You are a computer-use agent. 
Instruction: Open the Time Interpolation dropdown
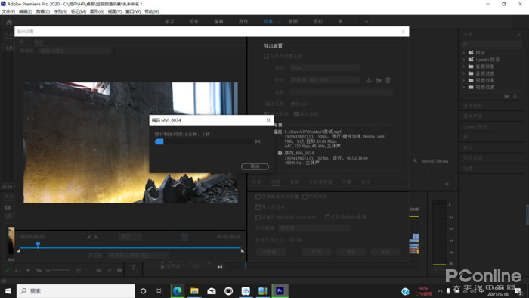315,228
